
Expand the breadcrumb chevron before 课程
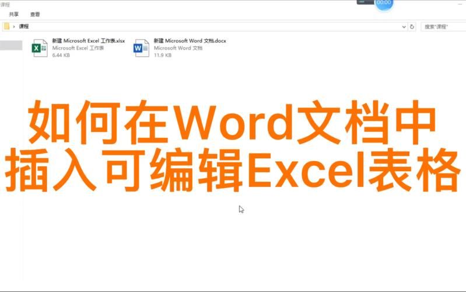coord(14,26)
